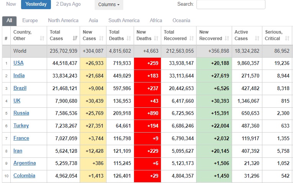293x183 pixels.
Task: Click France serious critical 1,355
Action: tap(283, 138)
